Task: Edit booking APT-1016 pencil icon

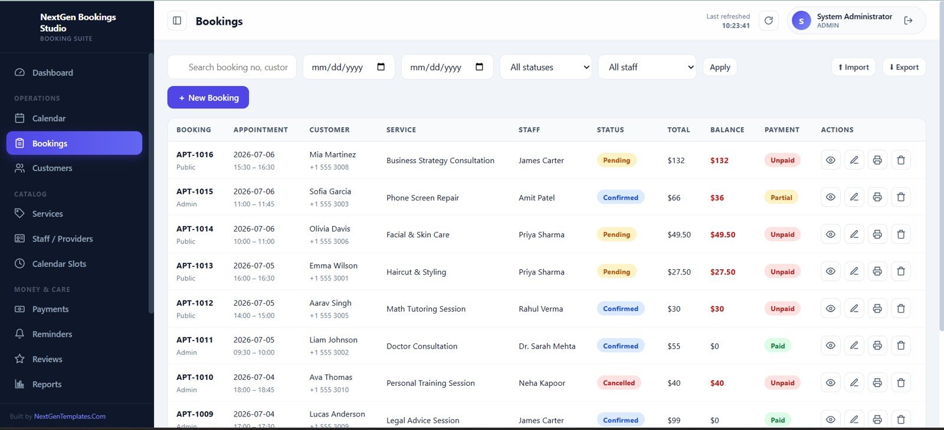Action: coord(854,160)
